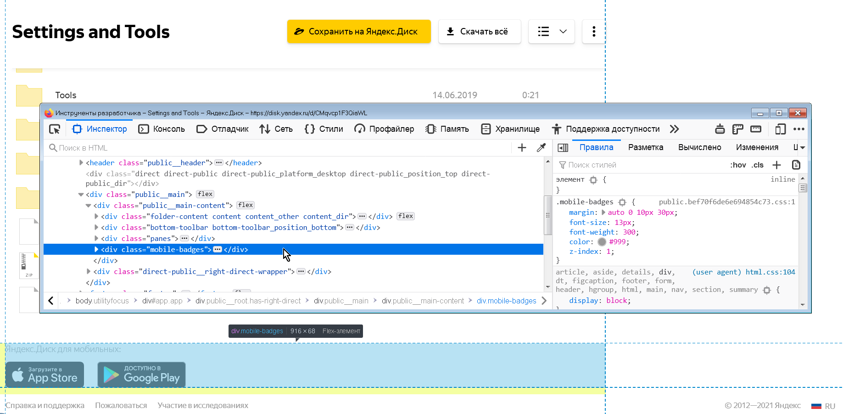This screenshot has width=843, height=414.
Task: Open the Пожаловаться link
Action: click(121, 405)
